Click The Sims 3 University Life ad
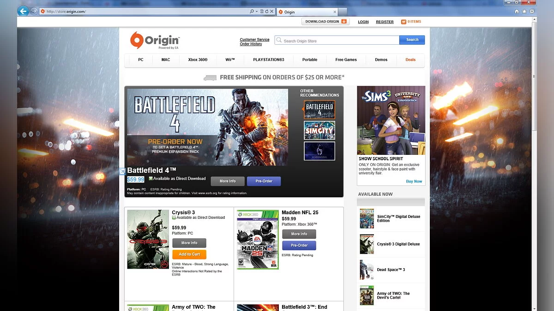554x311 pixels. [x=391, y=120]
